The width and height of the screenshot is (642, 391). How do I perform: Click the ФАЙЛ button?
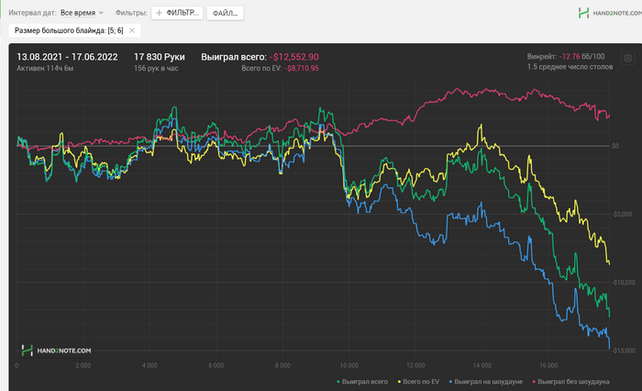point(225,13)
